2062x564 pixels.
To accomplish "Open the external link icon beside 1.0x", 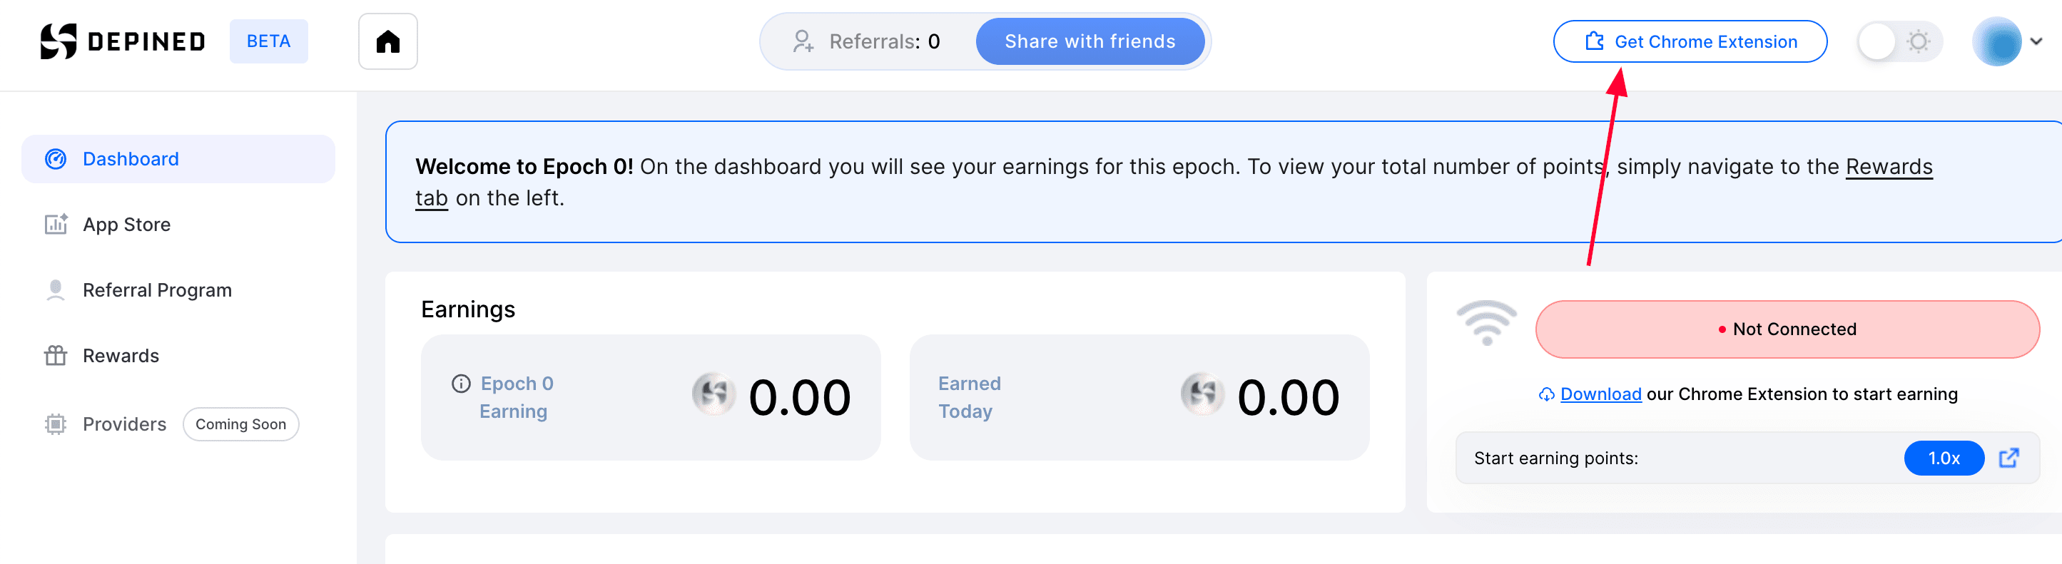I will (x=2008, y=458).
